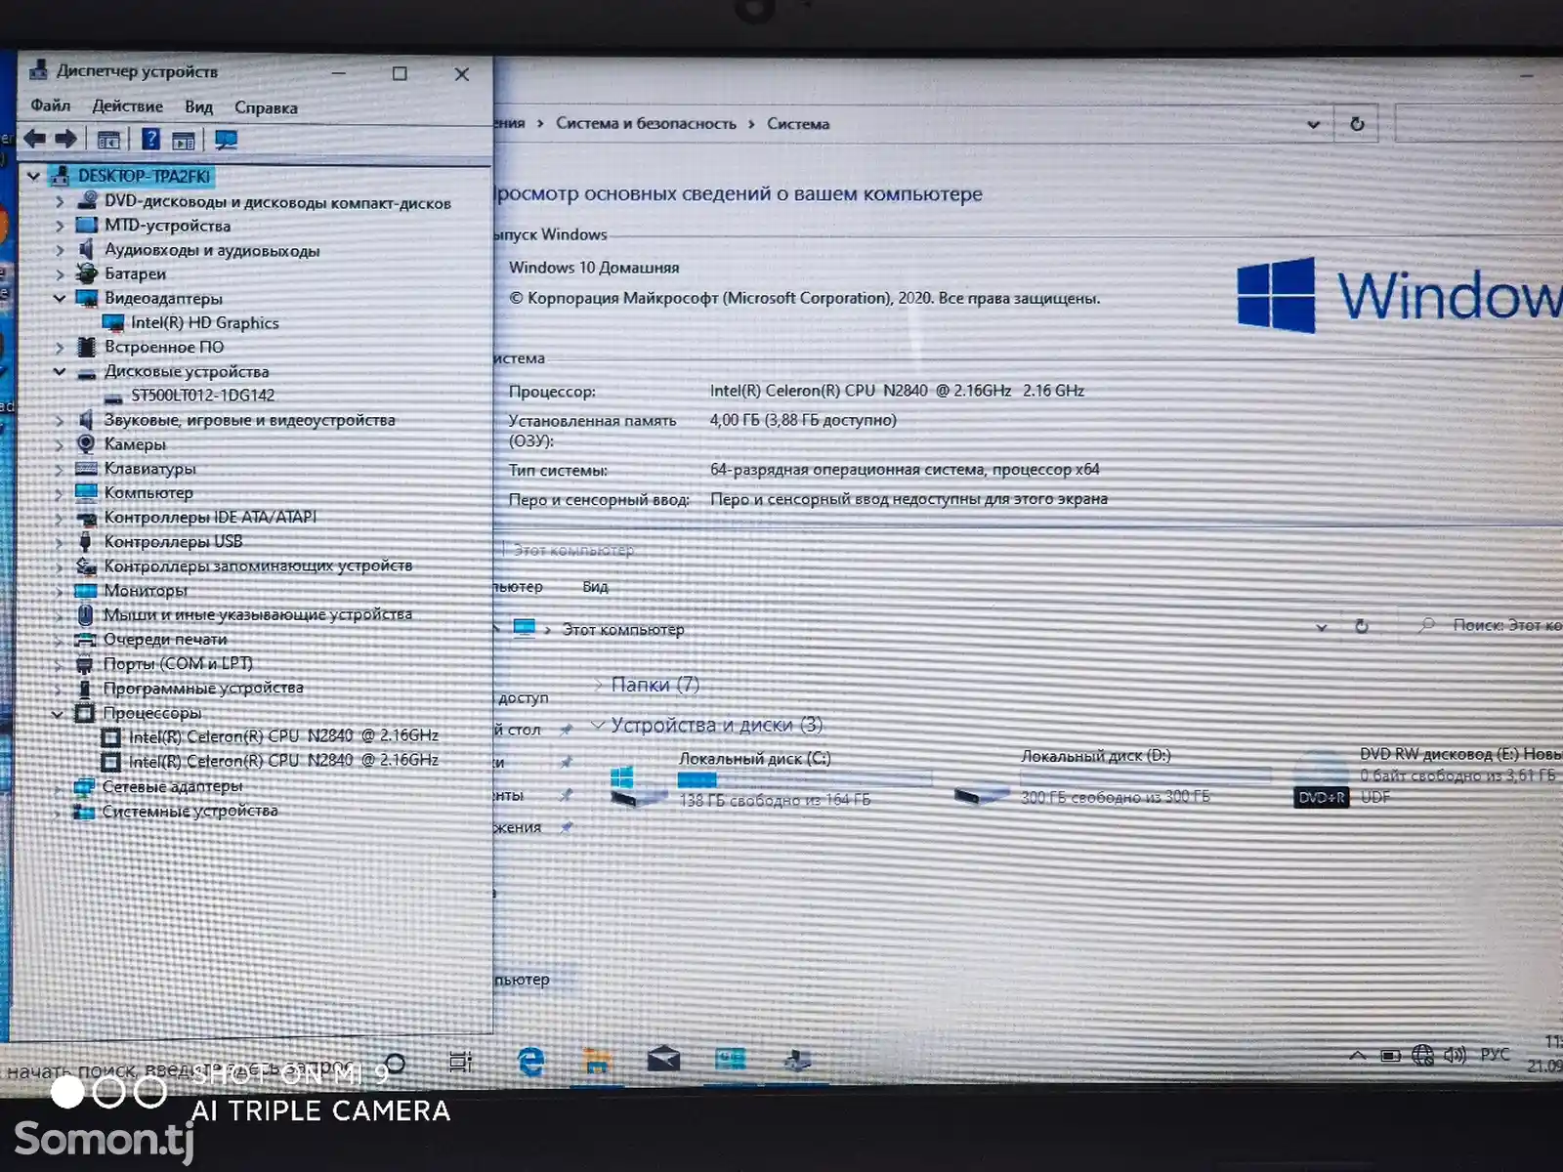This screenshot has width=1563, height=1172.
Task: Click the Device Manager taskbar icon
Action: pyautogui.click(x=797, y=1059)
